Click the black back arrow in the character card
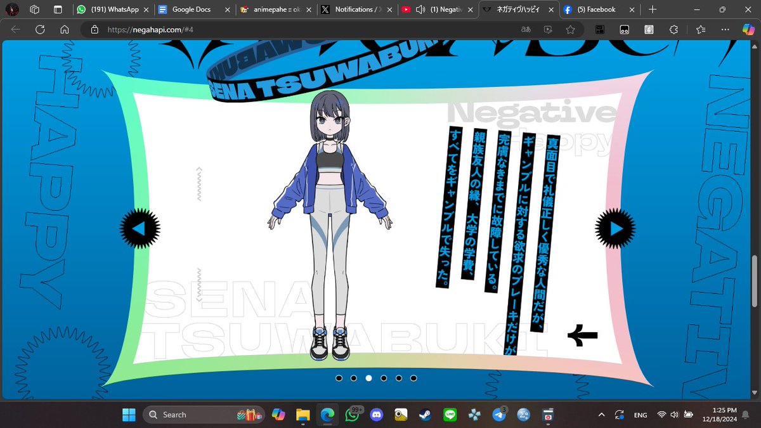The width and height of the screenshot is (761, 428). click(x=583, y=335)
